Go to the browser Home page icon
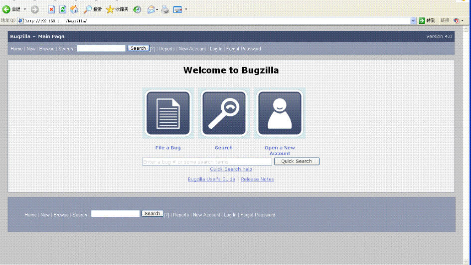Screen dimensions: 471x265 pos(74,9)
